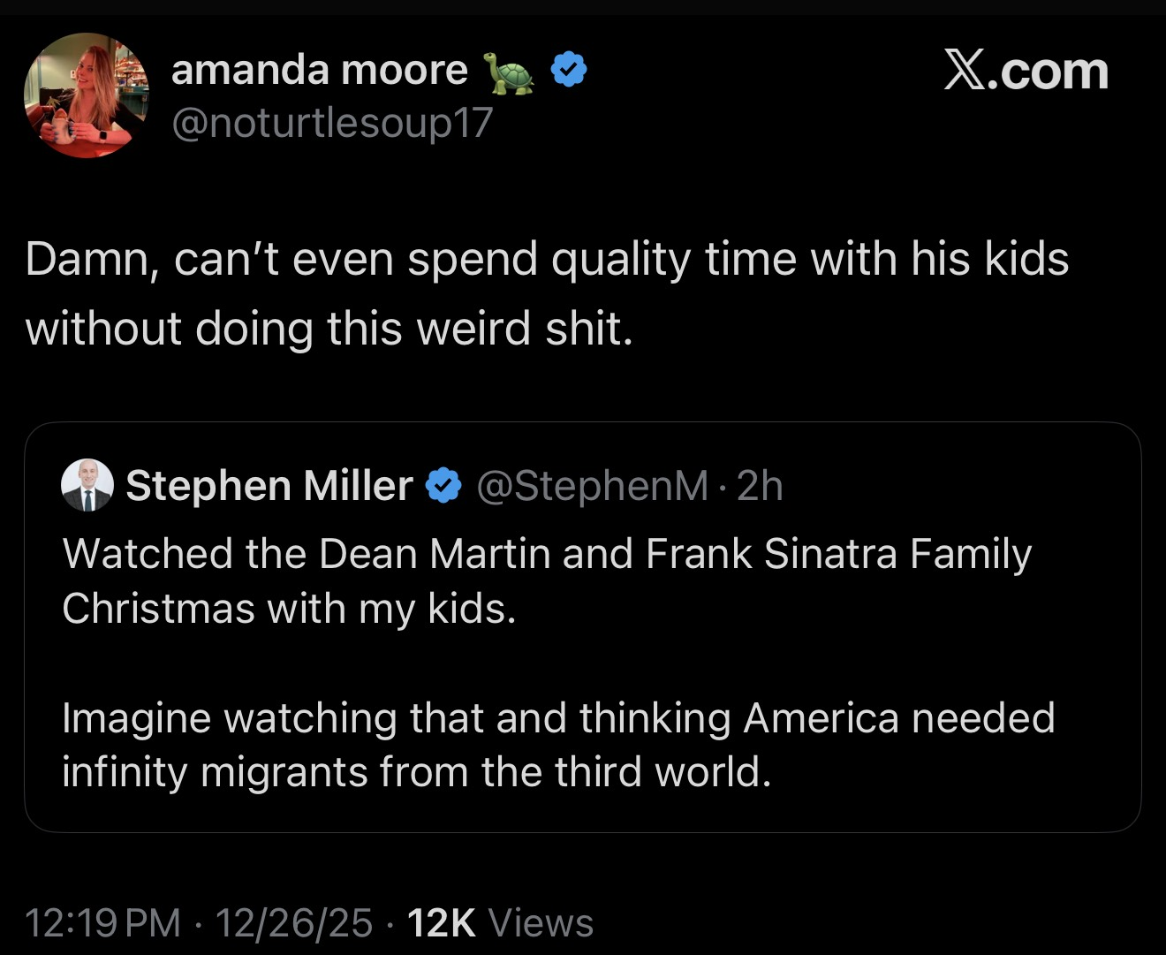
Task: Click the turtle emoji beside amanda moore
Action: click(x=509, y=72)
